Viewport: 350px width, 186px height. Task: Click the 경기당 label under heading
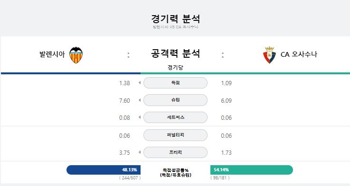pos(175,67)
